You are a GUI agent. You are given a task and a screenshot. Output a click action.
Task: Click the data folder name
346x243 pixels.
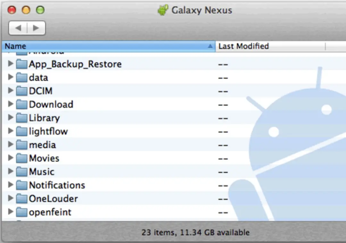coord(38,78)
